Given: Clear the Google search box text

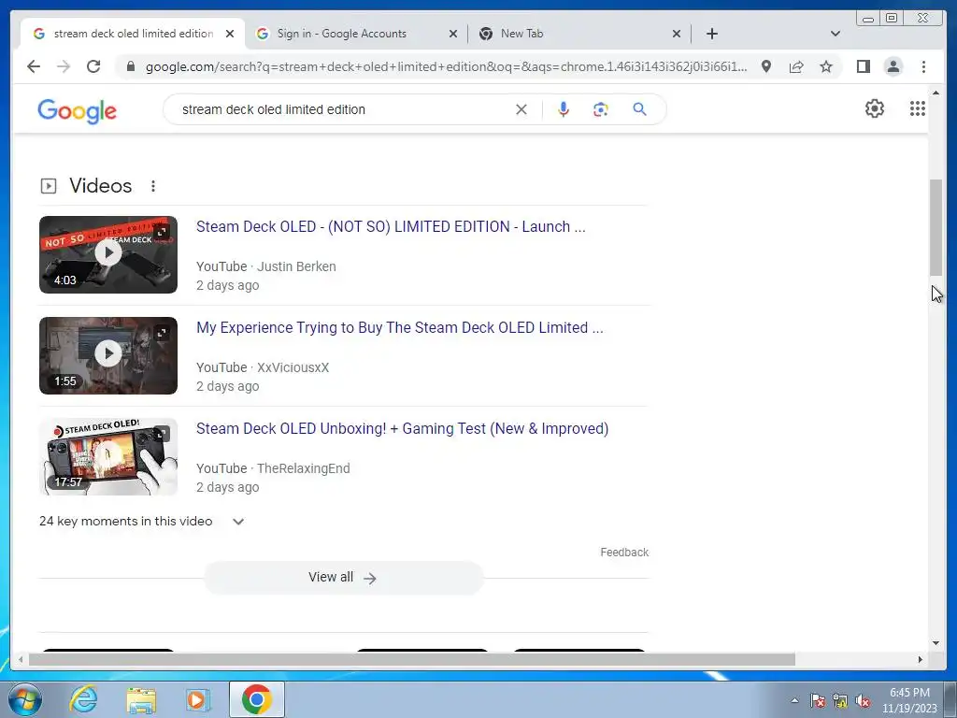Looking at the screenshot, I should [x=521, y=109].
